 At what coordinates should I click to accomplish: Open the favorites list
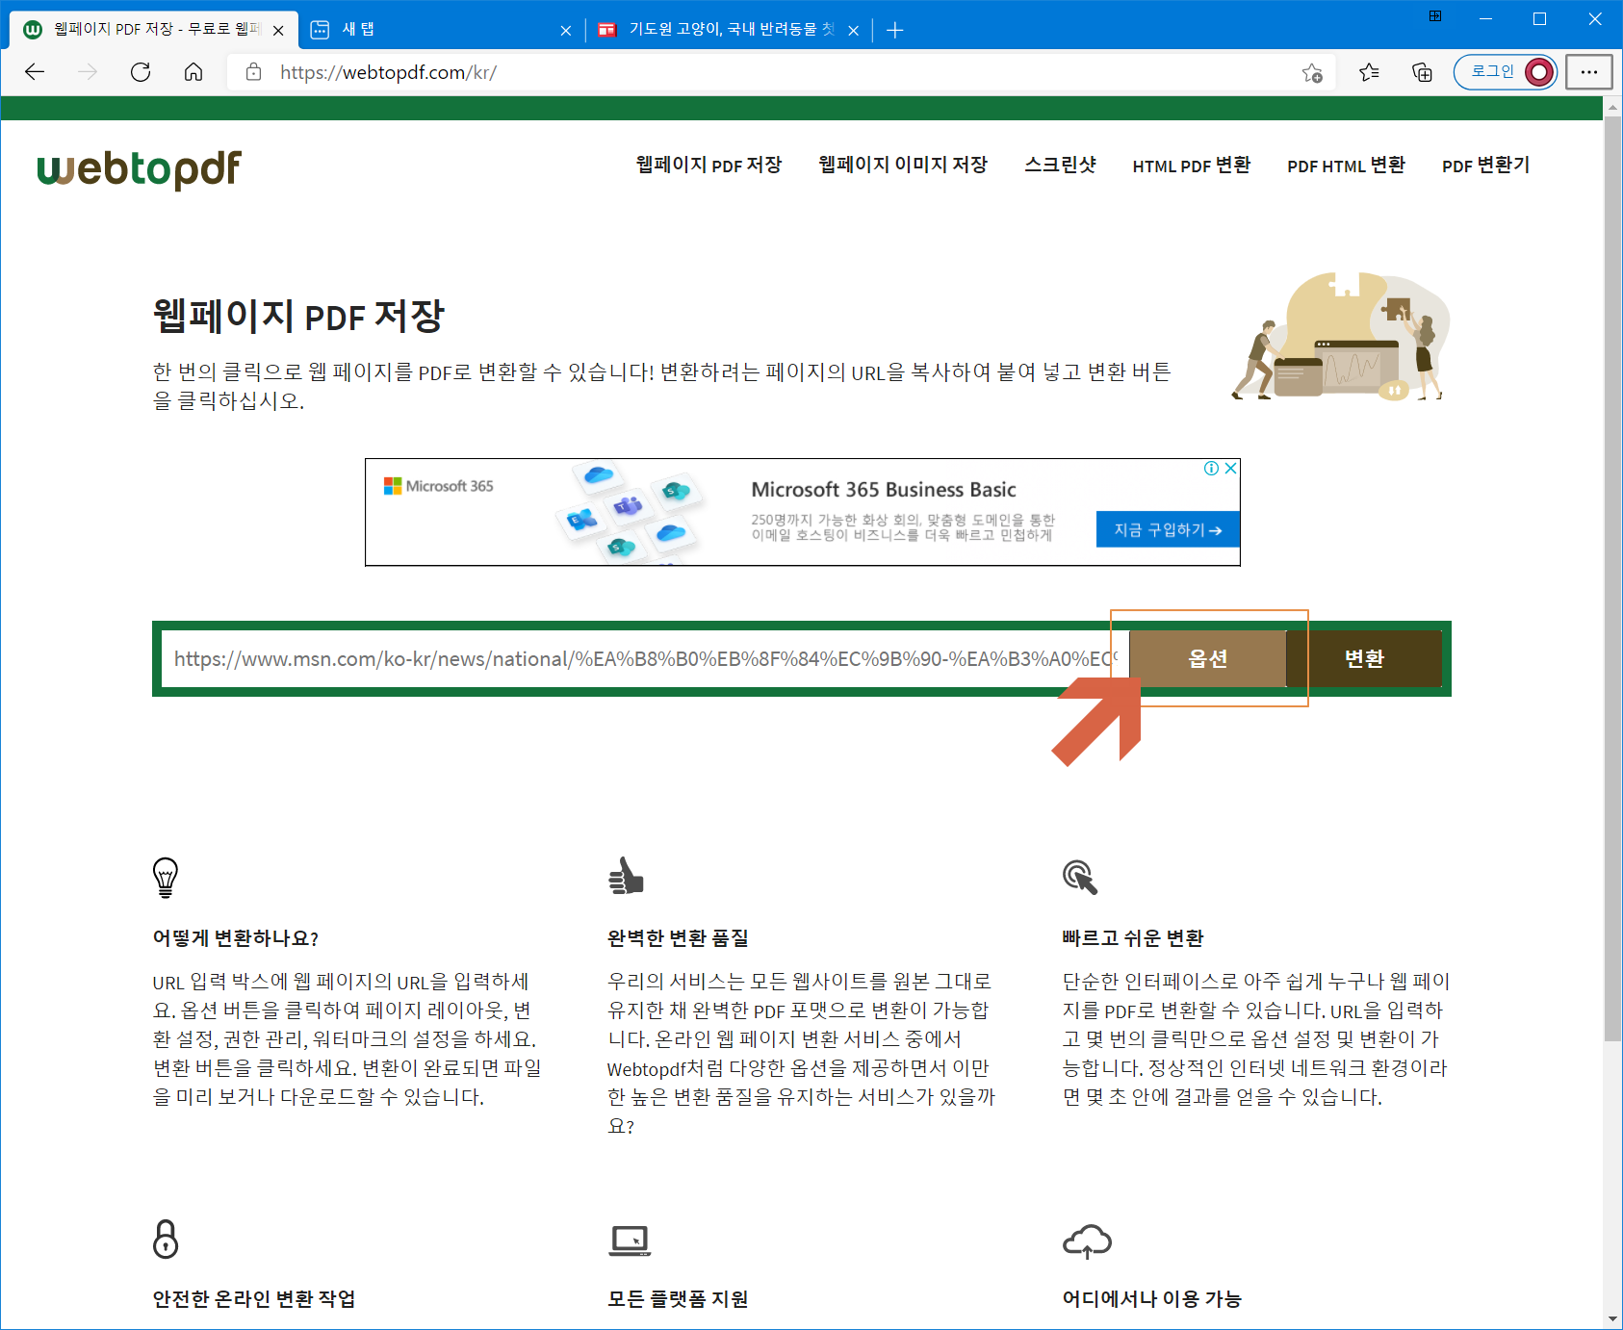tap(1369, 72)
